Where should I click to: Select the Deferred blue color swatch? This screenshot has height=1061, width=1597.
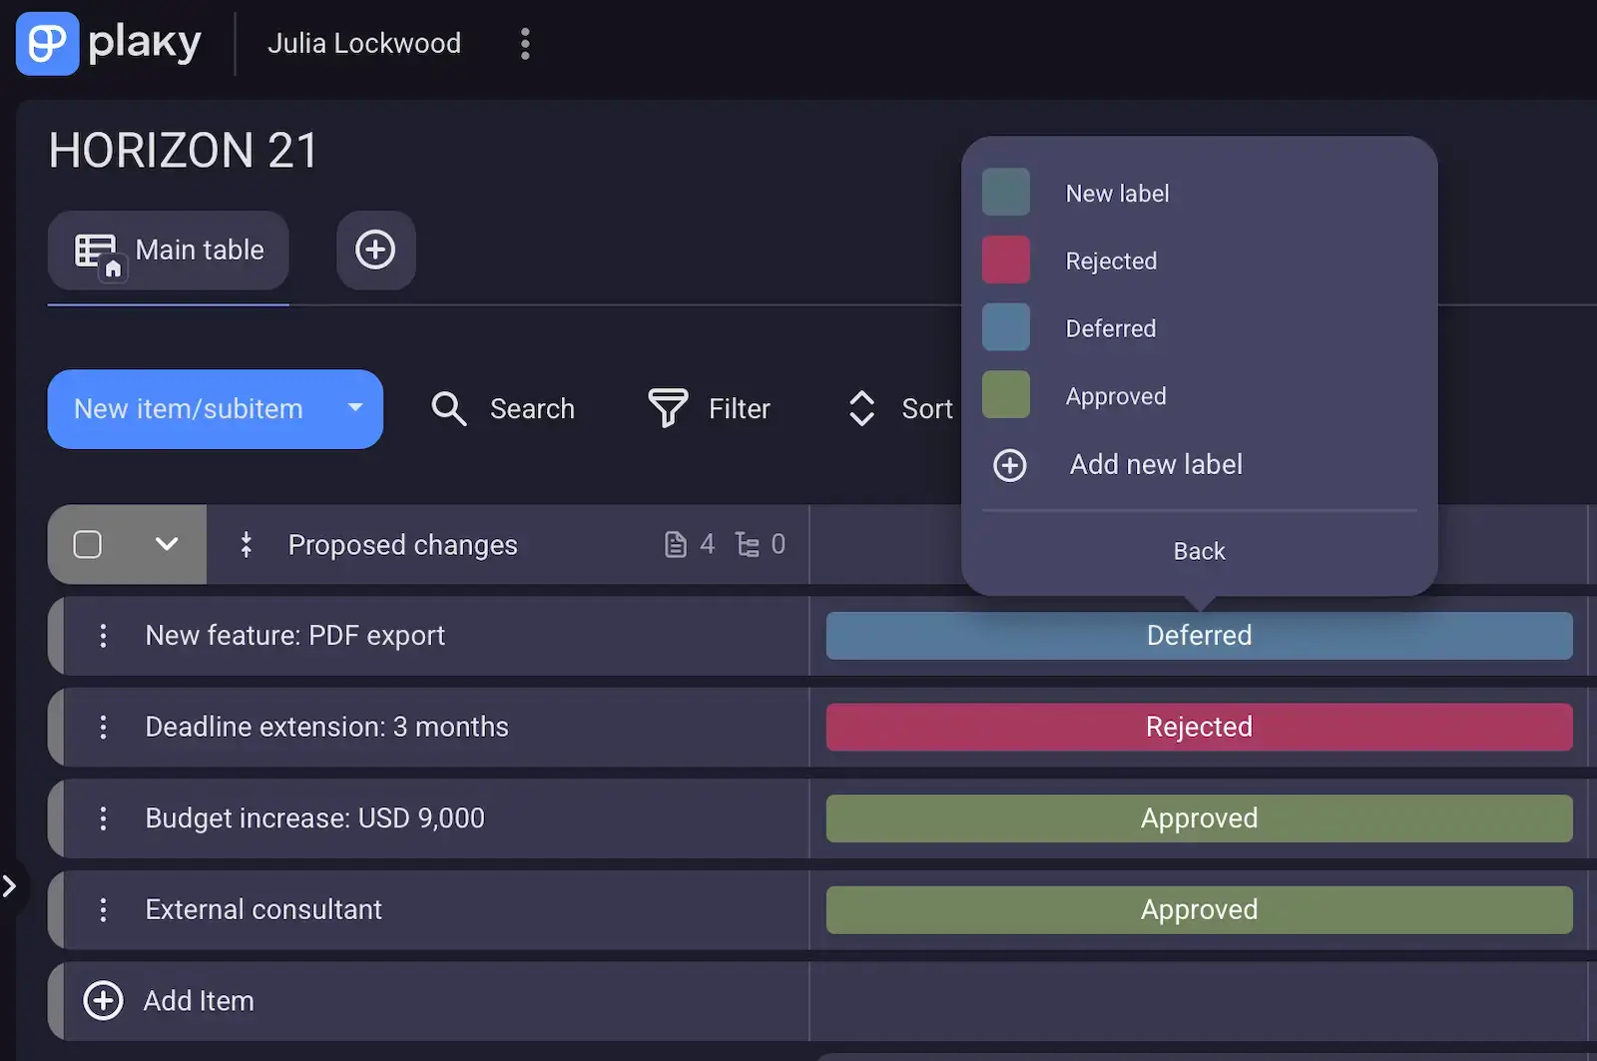(x=1006, y=327)
